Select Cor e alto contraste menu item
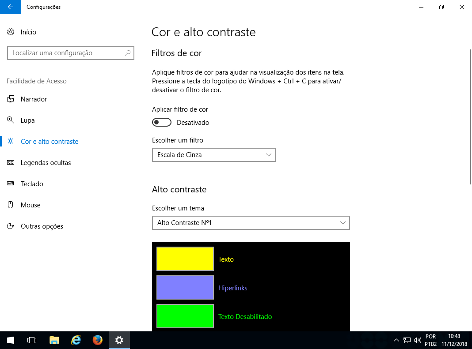Viewport: 472px width, 349px height. tap(49, 142)
